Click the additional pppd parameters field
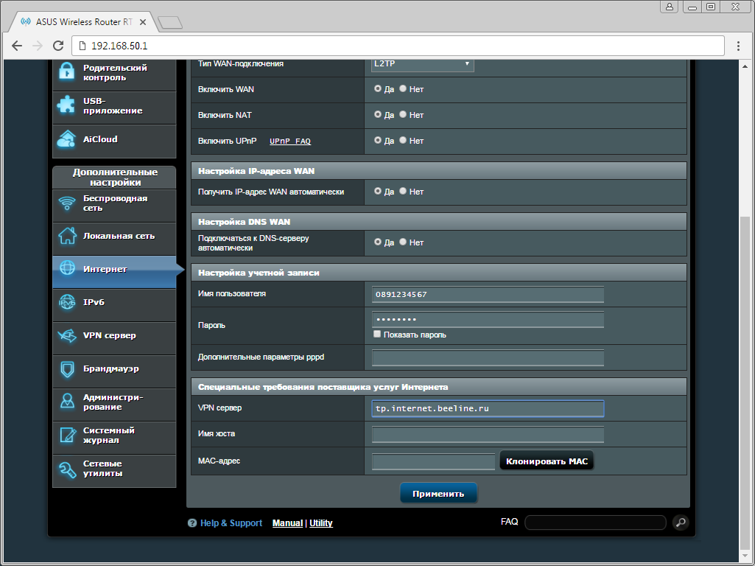Viewport: 755px width, 566px height. point(488,358)
